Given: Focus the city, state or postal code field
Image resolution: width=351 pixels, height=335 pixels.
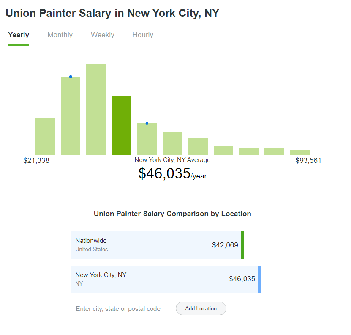Looking at the screenshot, I should [120, 308].
